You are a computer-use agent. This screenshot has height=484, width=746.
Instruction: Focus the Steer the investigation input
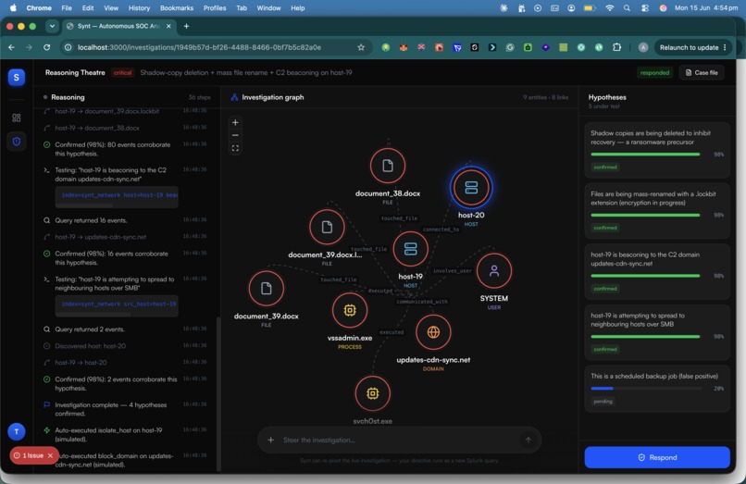pyautogui.click(x=400, y=440)
